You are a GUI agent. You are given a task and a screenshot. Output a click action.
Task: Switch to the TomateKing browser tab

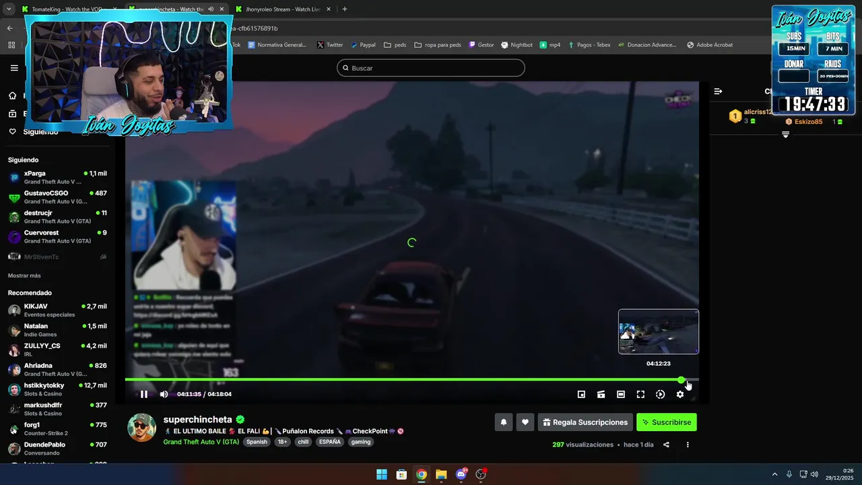coord(69,9)
